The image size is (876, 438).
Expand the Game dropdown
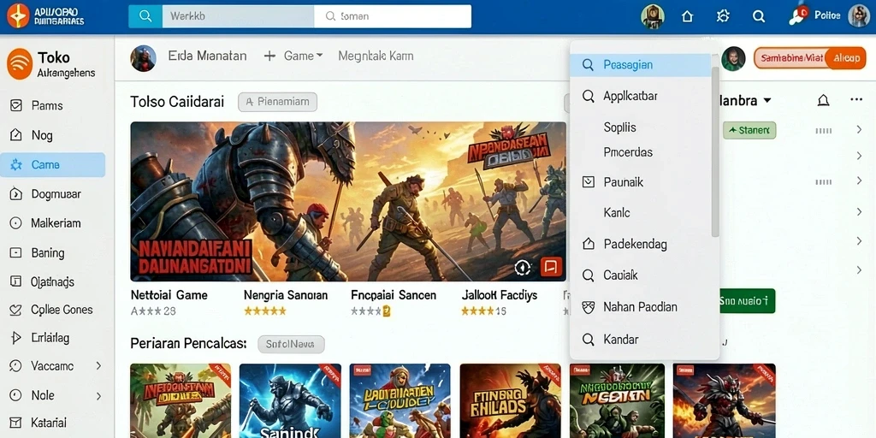click(320, 56)
